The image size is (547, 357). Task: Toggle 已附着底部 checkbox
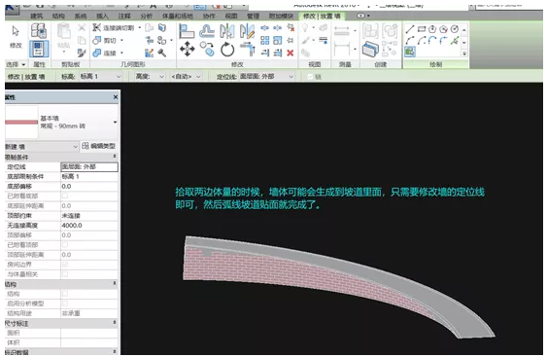tap(65, 196)
